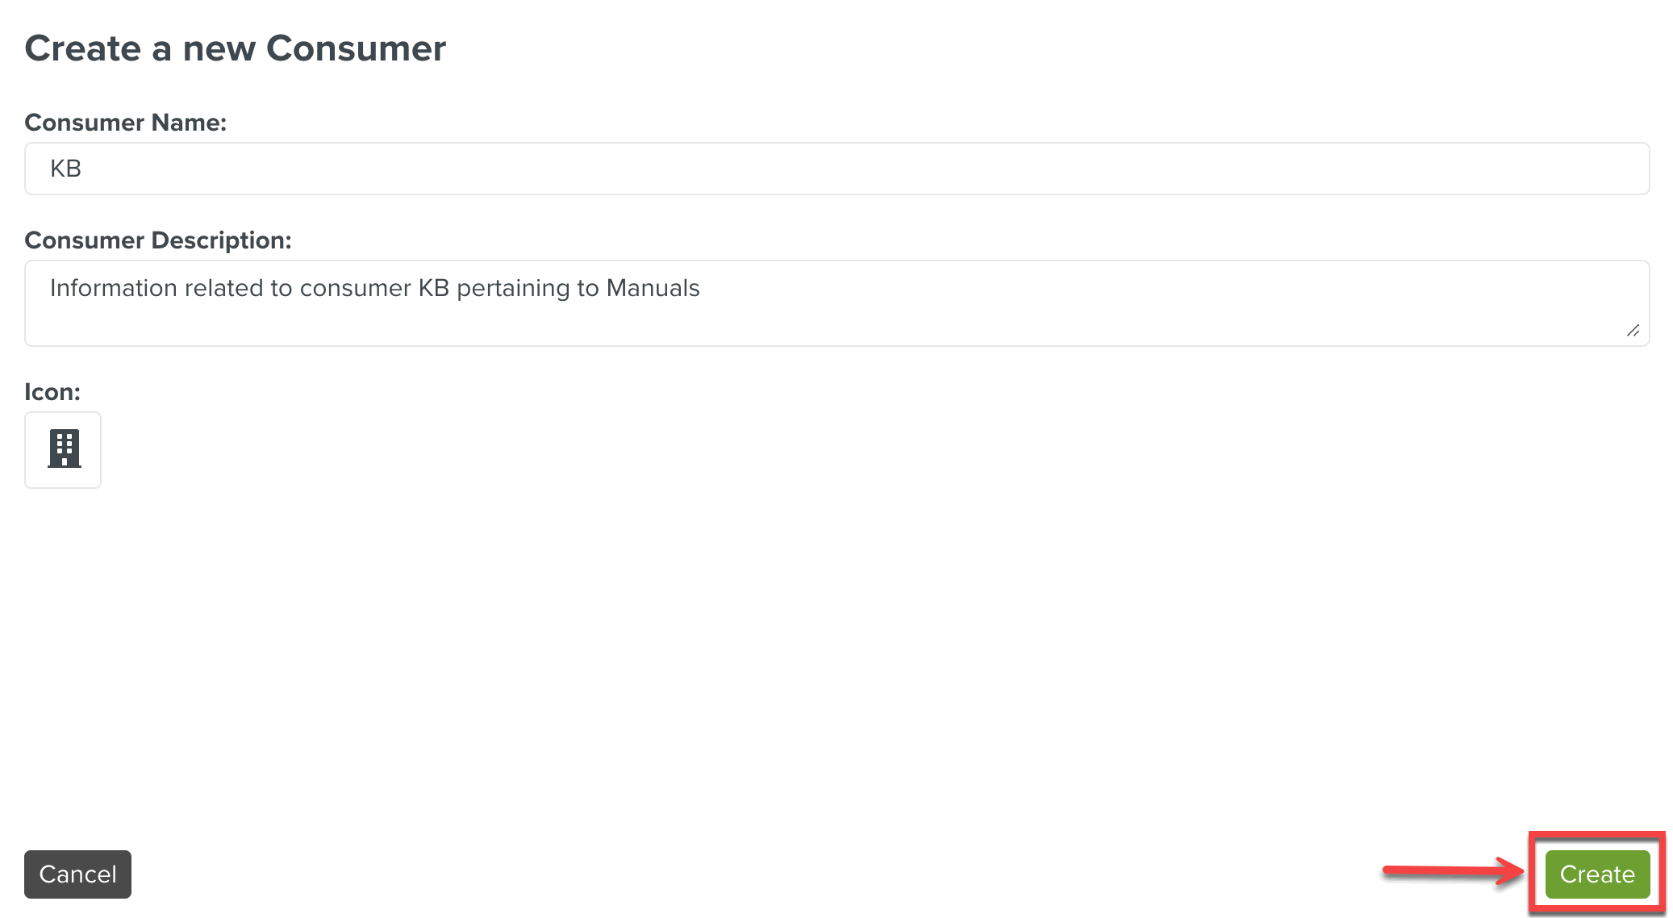Focus the Consumer Name input field
This screenshot has width=1673, height=918.
click(x=836, y=169)
